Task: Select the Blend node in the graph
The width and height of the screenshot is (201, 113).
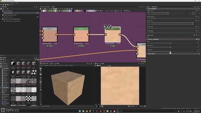Action: click(50, 35)
